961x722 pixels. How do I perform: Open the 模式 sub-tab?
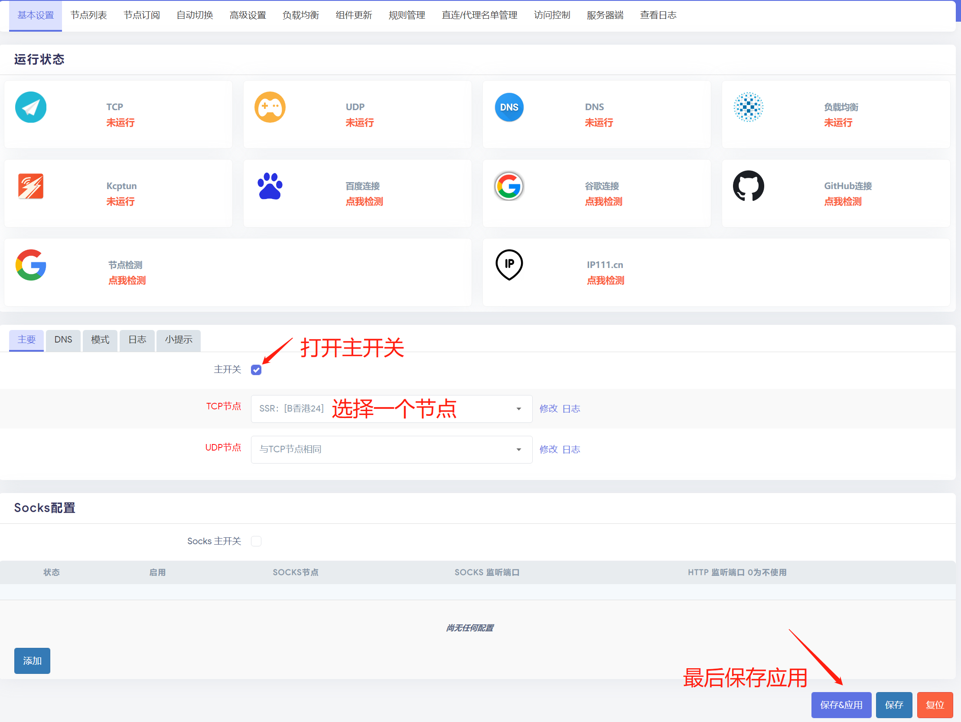(100, 340)
